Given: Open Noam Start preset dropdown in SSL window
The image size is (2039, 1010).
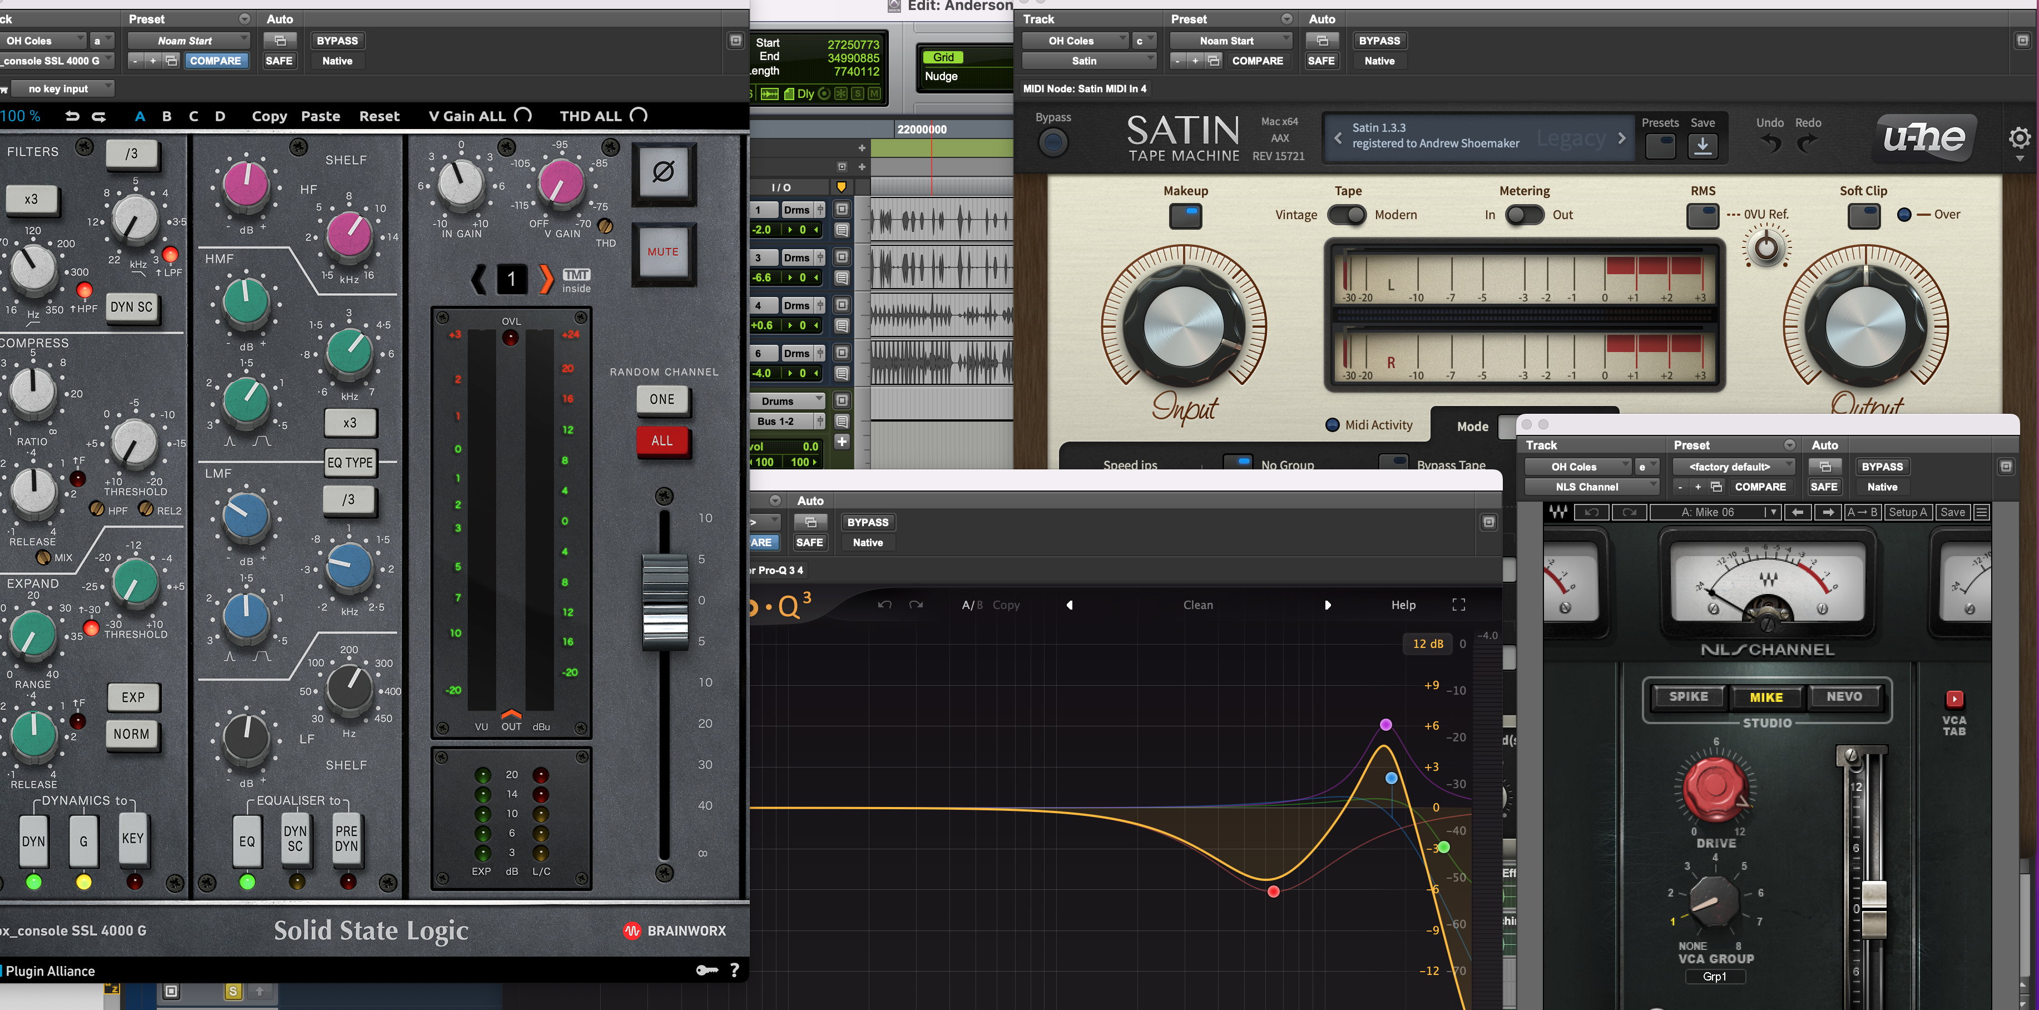Looking at the screenshot, I should (x=189, y=41).
